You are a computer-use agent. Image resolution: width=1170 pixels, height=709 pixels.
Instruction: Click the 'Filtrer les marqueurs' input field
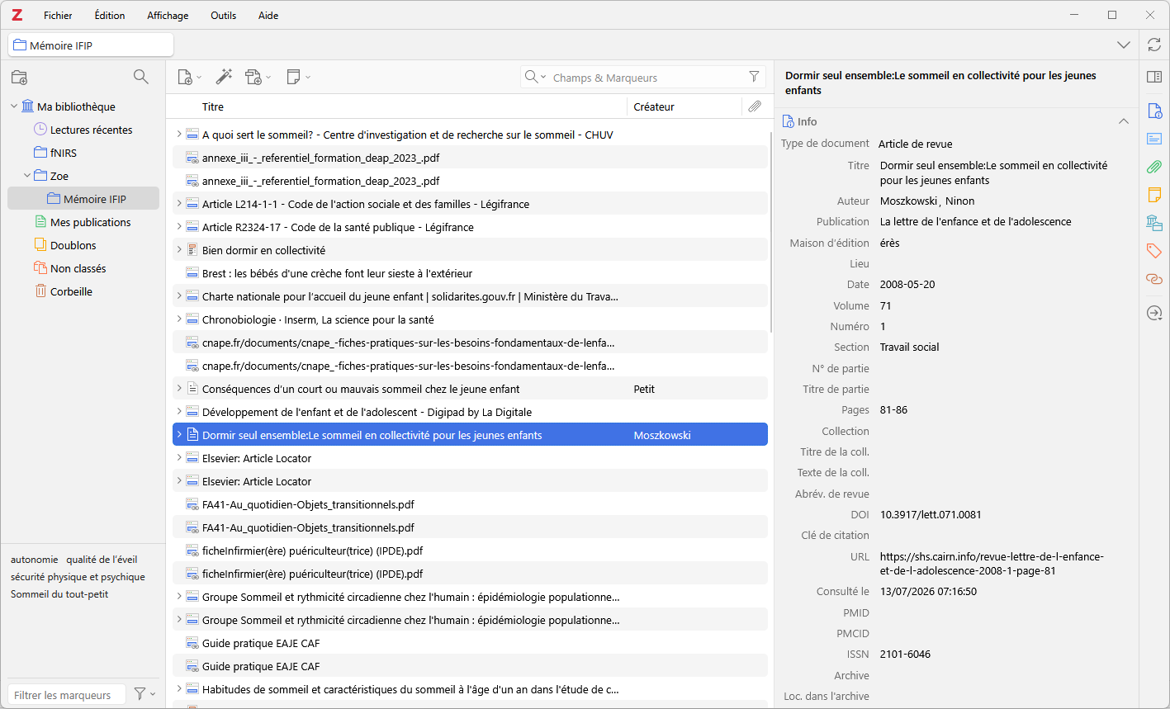[x=67, y=695]
